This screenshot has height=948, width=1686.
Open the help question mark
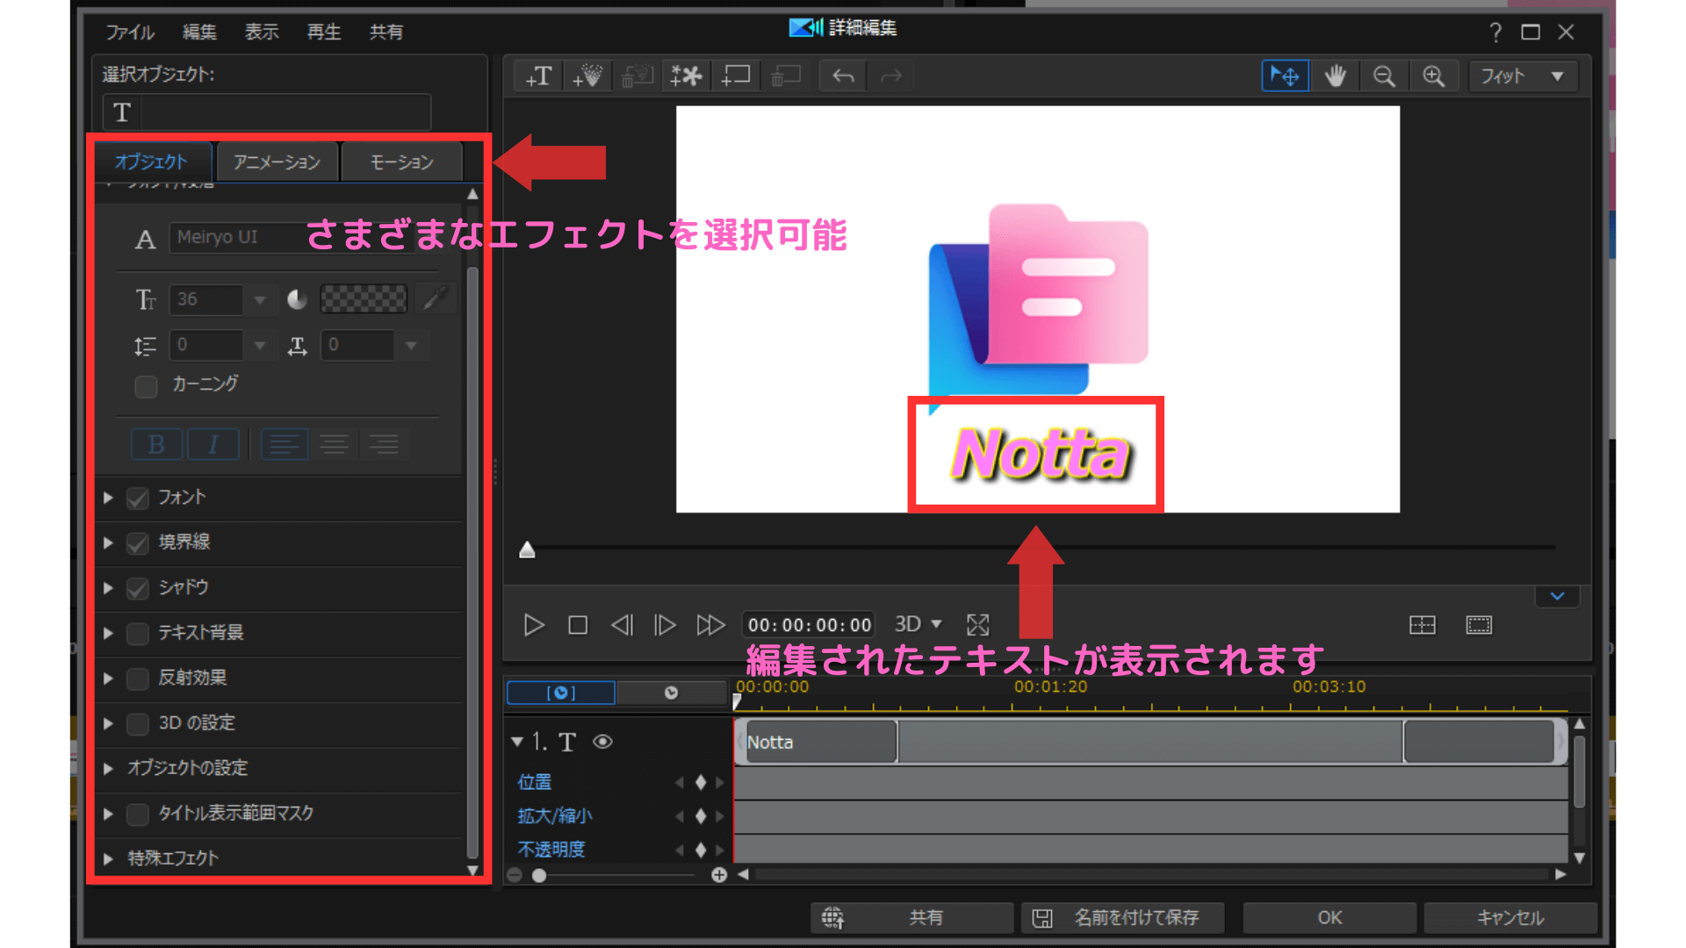tap(1495, 32)
